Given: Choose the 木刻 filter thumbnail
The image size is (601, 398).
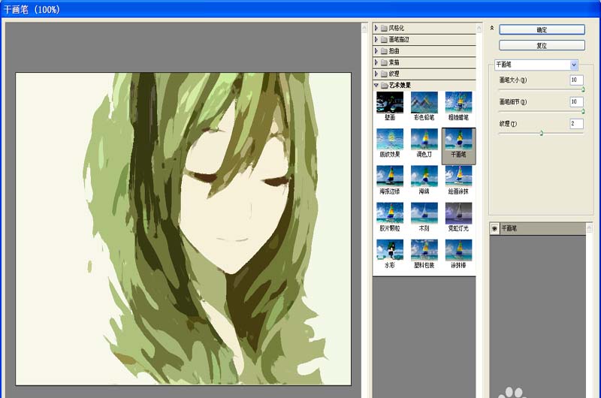Looking at the screenshot, I should (x=424, y=213).
